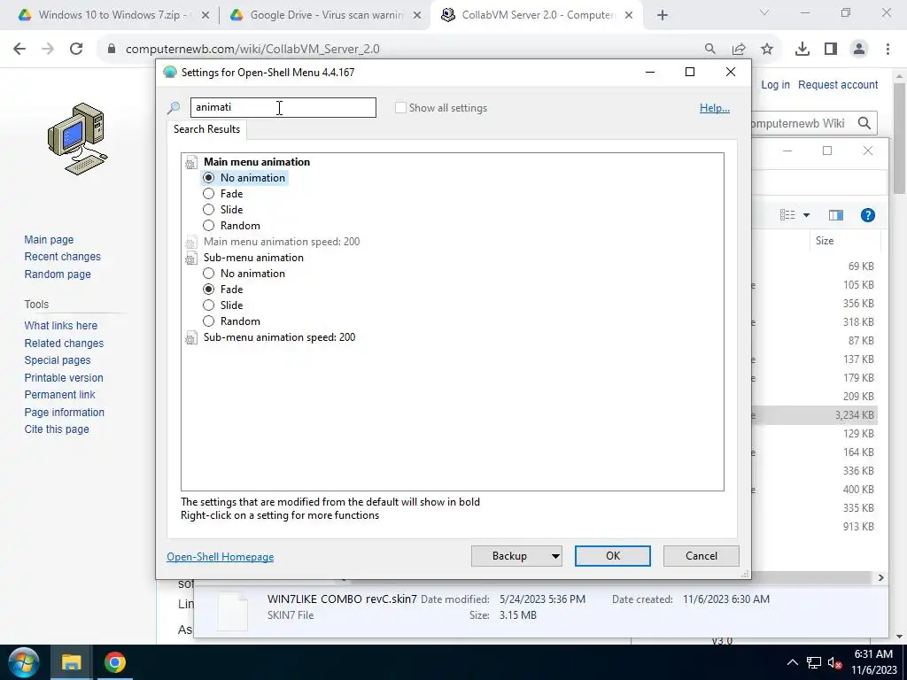Switch to the Google Drive Virus scan warning tab

pos(326,15)
